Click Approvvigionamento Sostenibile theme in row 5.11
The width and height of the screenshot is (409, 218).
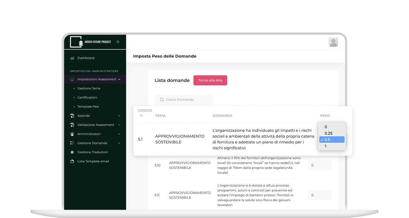pos(190,195)
